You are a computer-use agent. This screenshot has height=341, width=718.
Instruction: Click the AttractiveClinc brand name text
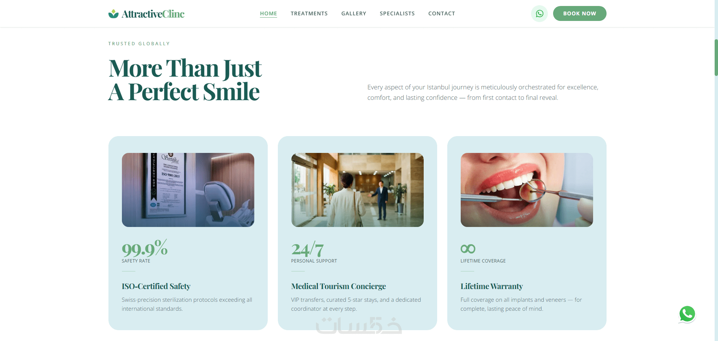click(x=153, y=14)
